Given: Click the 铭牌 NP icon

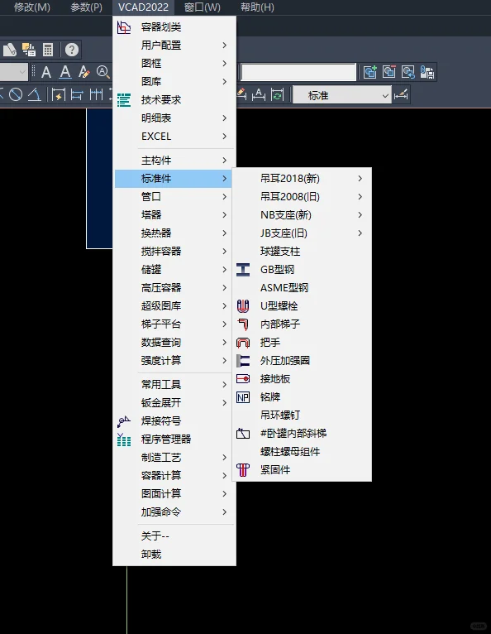Looking at the screenshot, I should [x=243, y=397].
